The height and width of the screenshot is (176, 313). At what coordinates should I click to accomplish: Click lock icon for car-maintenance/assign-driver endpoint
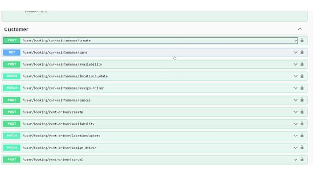302,88
